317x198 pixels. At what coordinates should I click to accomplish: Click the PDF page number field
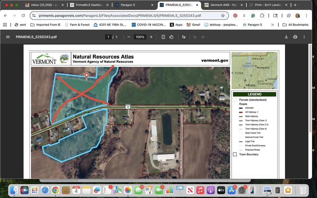[108, 37]
